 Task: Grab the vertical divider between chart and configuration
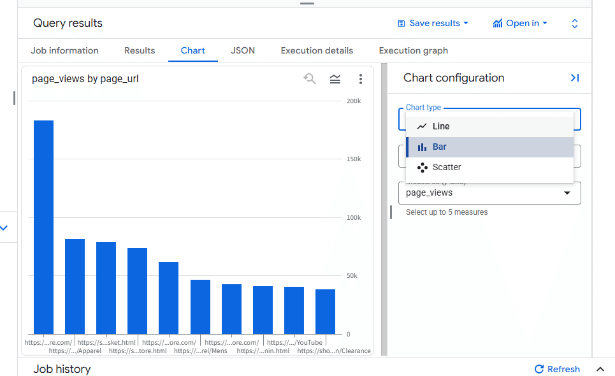(384, 210)
